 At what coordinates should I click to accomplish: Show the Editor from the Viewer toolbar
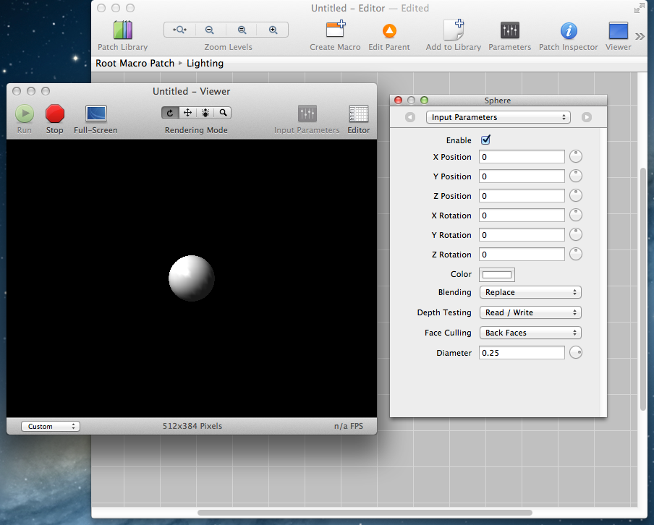(358, 114)
